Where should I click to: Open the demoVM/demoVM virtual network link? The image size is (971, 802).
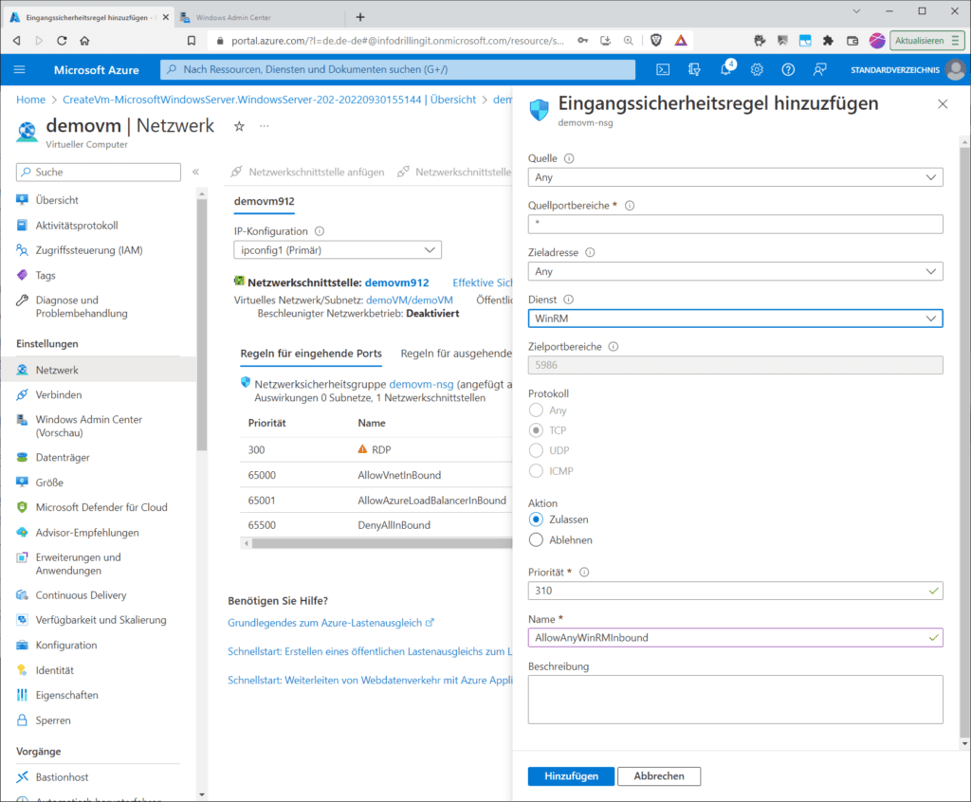410,300
